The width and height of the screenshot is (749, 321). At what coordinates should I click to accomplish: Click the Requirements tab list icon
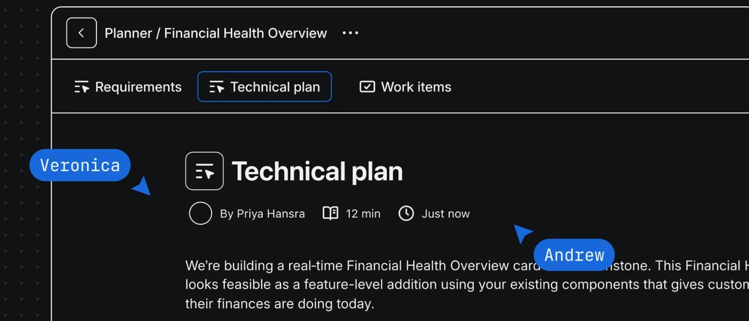[82, 87]
